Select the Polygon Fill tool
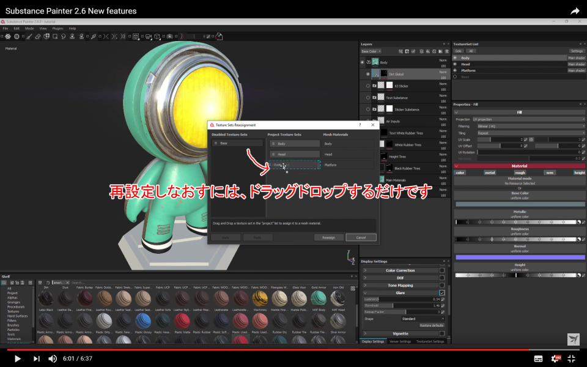Screen dimensions: 587x367 coord(55,36)
